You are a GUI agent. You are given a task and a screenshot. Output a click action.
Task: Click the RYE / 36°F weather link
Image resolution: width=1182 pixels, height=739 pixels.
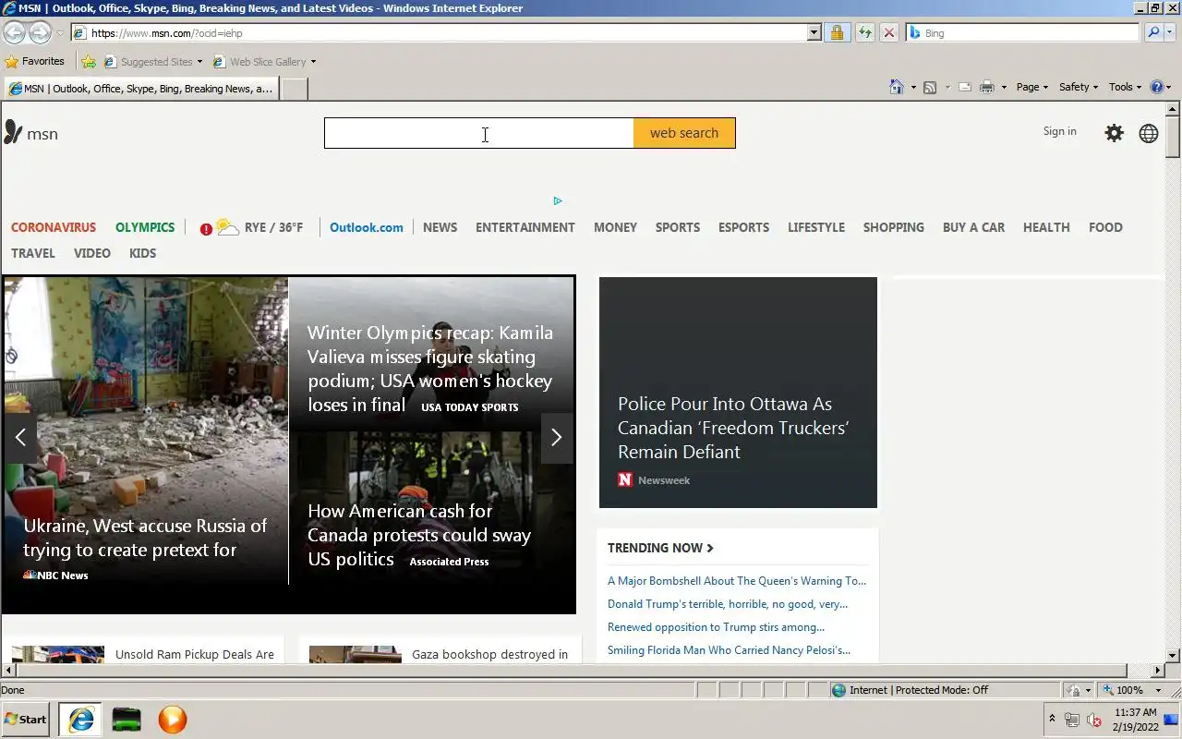[x=273, y=227]
